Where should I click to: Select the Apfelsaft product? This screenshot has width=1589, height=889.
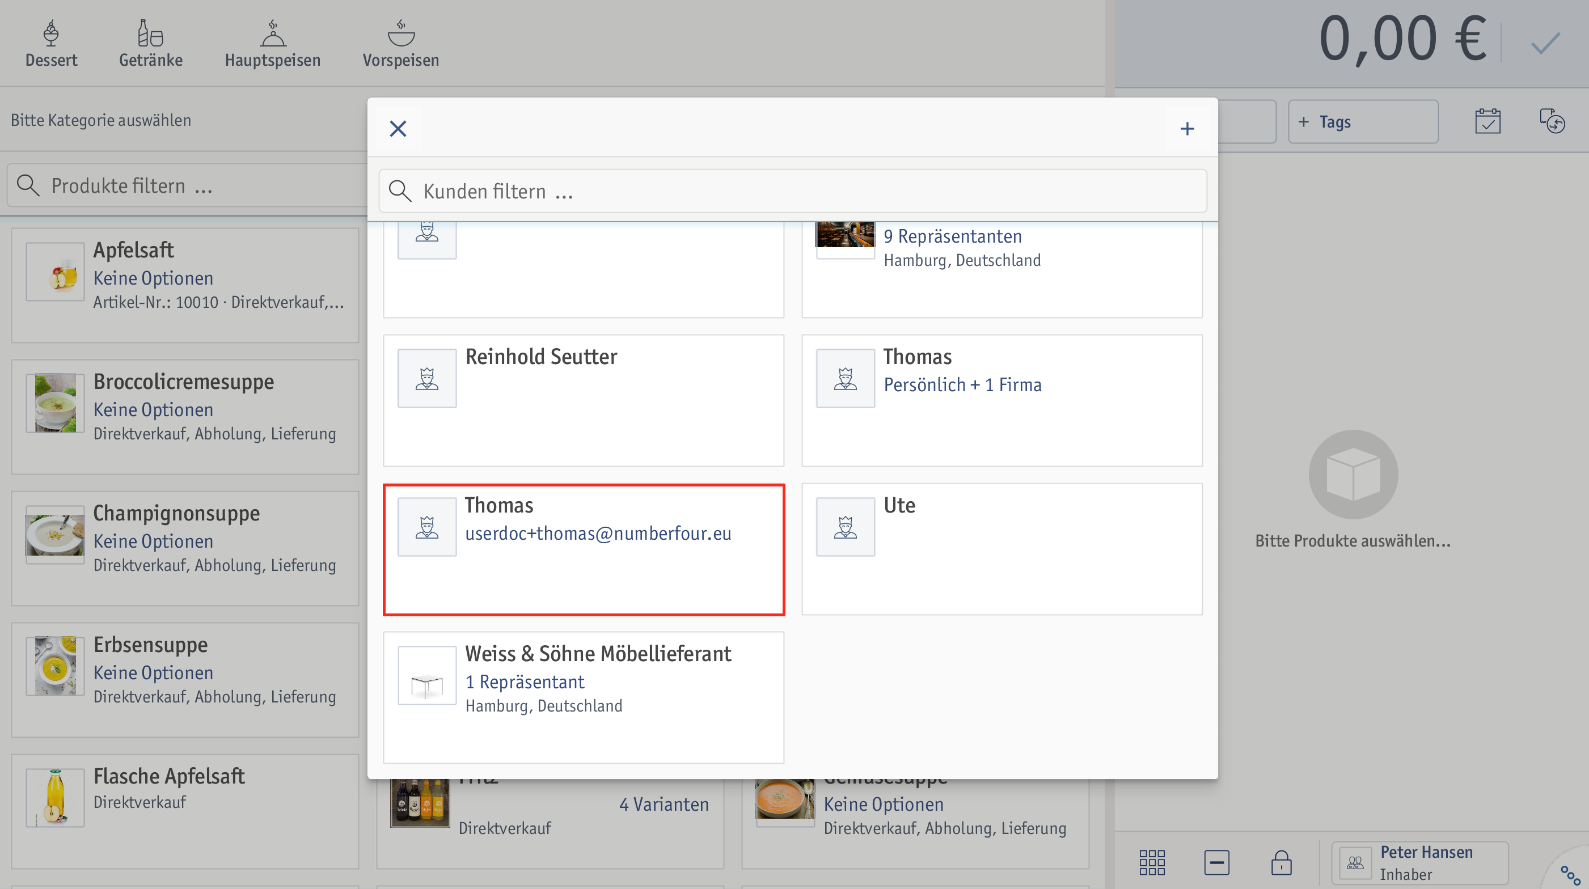tap(185, 285)
